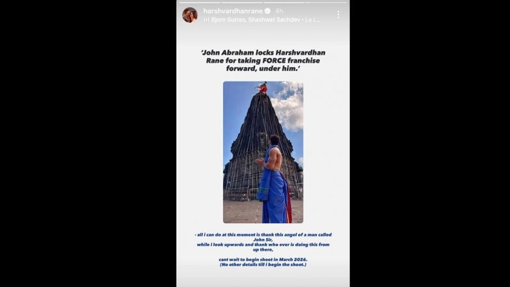Viewport: 510px width, 287px height.
Task: Click the red flag atop the temple spire
Action: click(262, 87)
